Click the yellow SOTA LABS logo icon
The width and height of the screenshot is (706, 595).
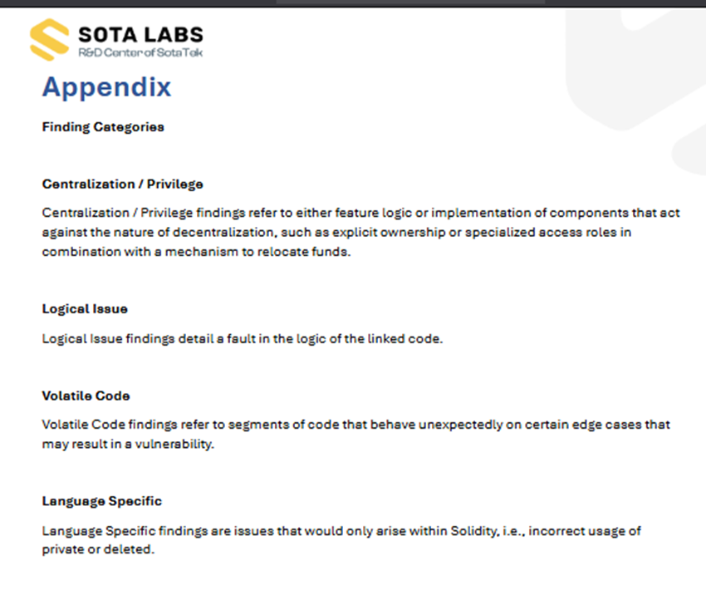pos(50,38)
